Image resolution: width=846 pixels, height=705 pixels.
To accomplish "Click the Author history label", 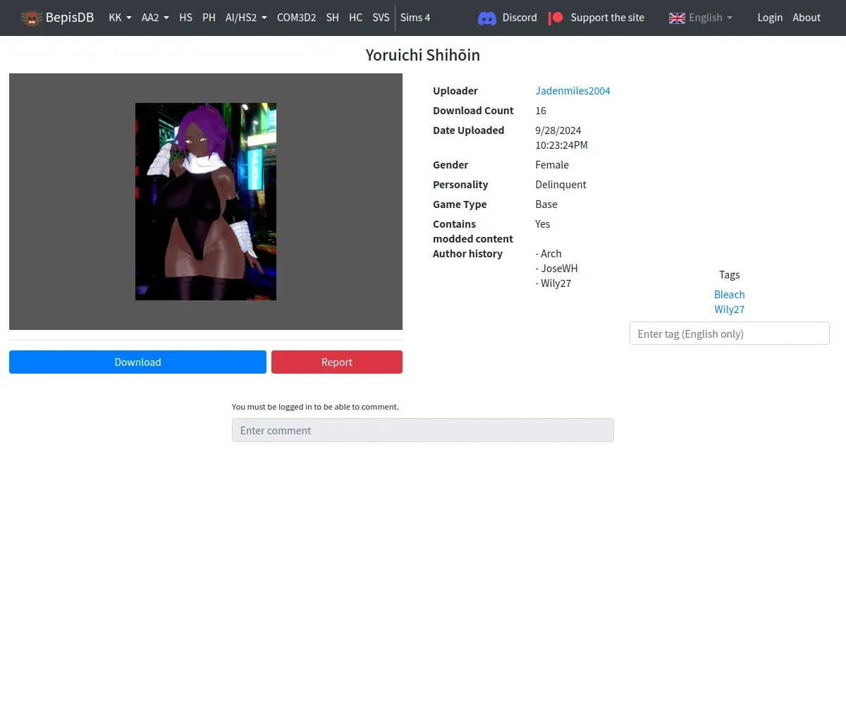I will 467,254.
